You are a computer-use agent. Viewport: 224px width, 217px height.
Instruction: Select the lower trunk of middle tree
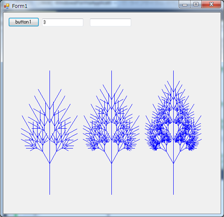pos(111,179)
